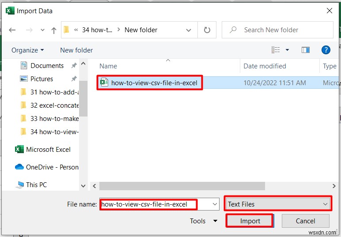Close the Import Data dialog
341x237 pixels.
(330, 11)
